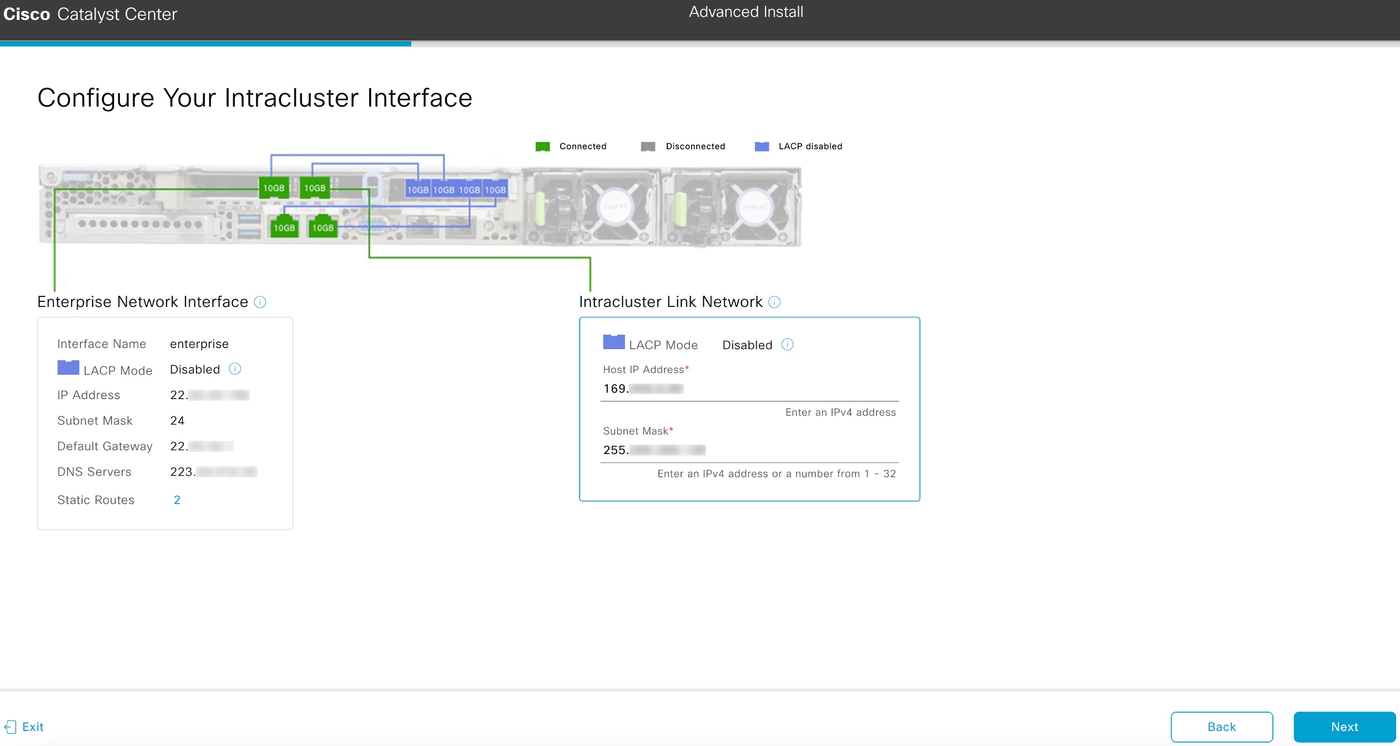Select the Advanced Install title

pyautogui.click(x=746, y=11)
